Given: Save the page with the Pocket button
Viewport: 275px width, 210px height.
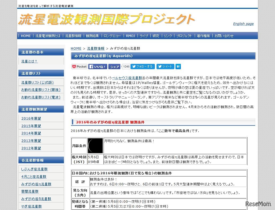Looking at the screenshot, I should tap(79, 66).
